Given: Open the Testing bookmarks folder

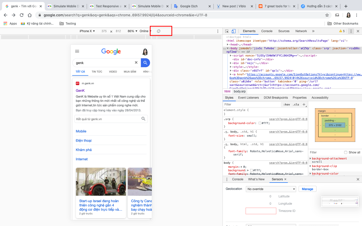Looking at the screenshot, I should (68, 24).
